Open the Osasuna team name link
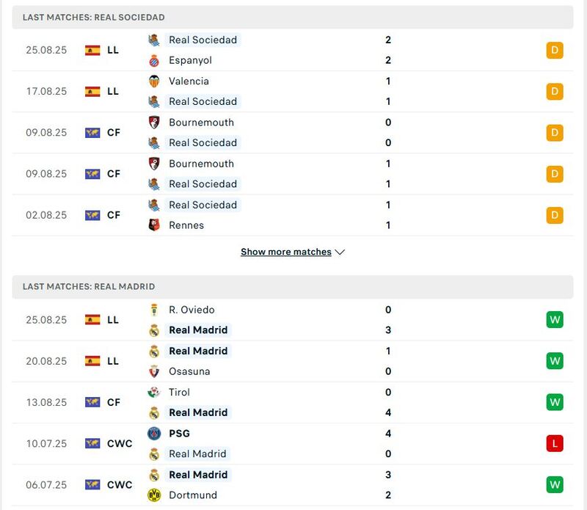This screenshot has width=587, height=510. (191, 371)
